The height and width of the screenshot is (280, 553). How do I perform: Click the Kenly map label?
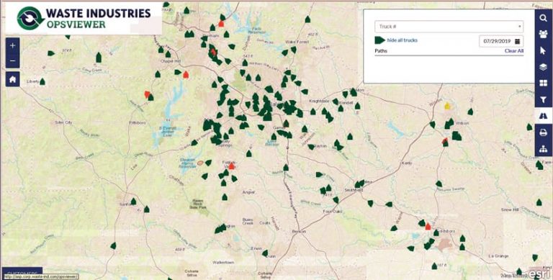[407, 163]
